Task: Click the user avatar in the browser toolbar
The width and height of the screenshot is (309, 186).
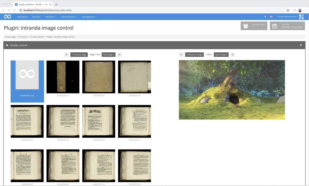Action: click(300, 10)
